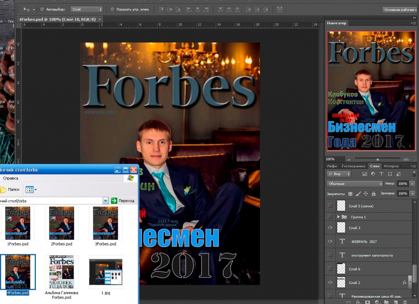The image size is (419, 304).
Task: Expand the Группа 1 layer group
Action: click(x=338, y=217)
